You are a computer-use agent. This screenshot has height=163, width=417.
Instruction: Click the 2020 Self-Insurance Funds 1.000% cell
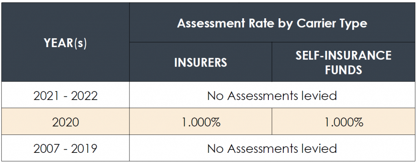pyautogui.click(x=344, y=122)
